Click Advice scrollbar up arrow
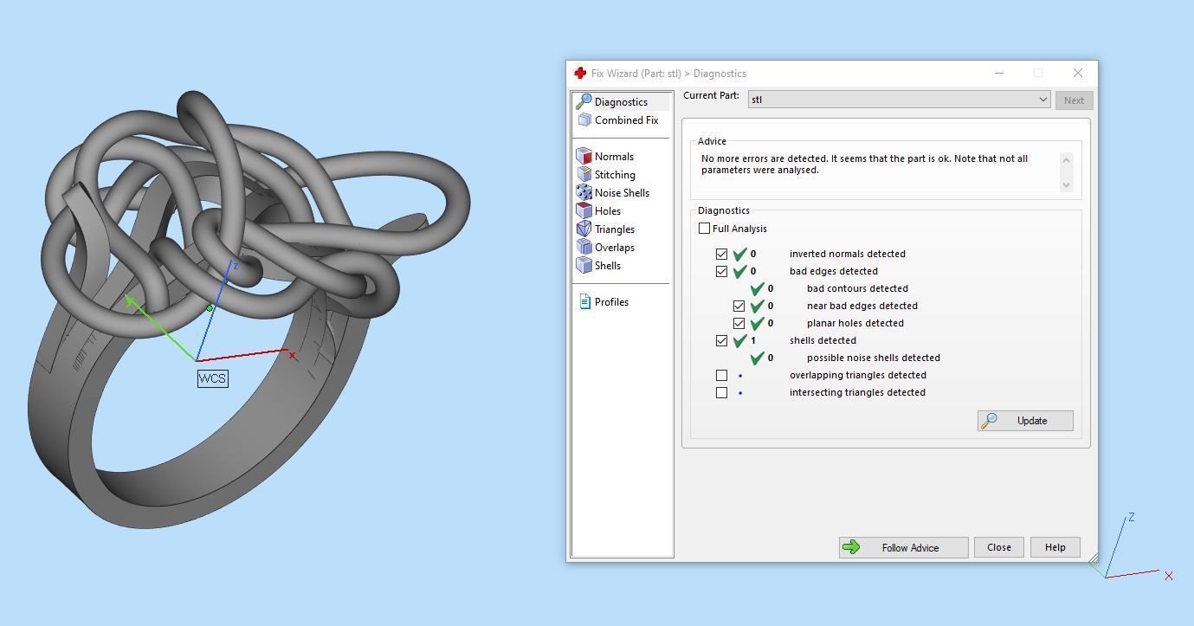 tap(1066, 159)
